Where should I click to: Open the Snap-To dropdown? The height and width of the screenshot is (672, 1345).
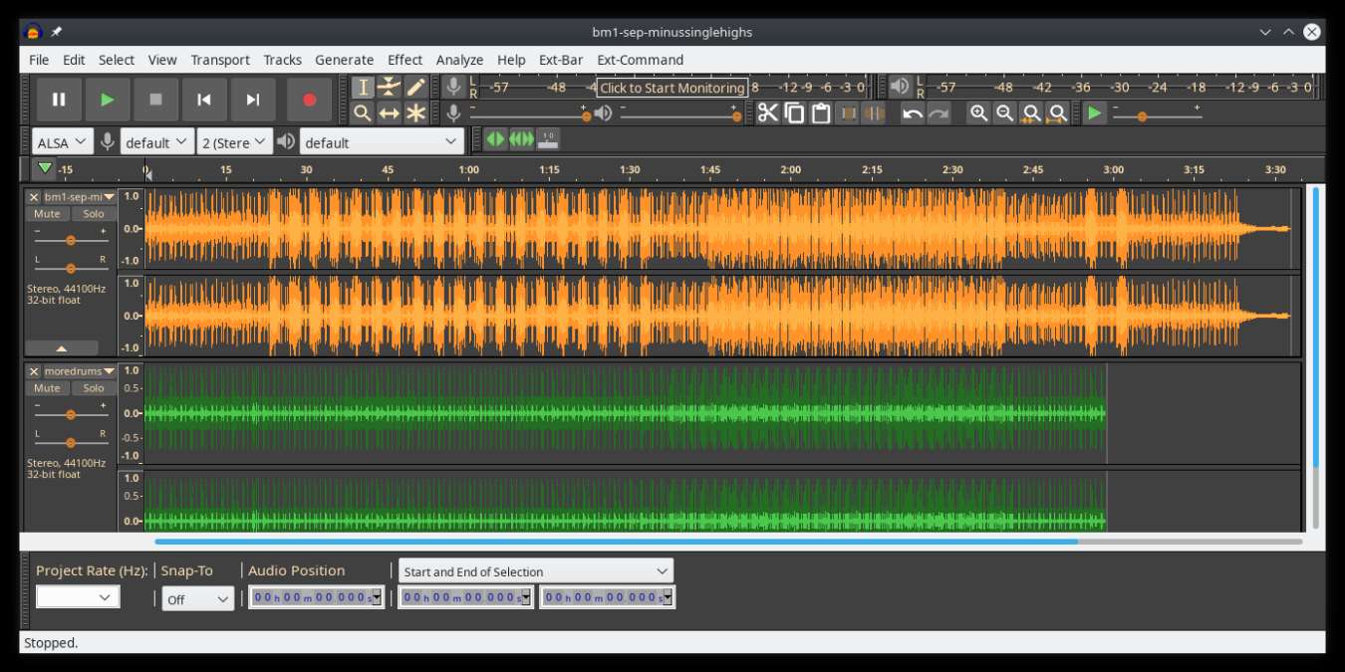click(197, 598)
